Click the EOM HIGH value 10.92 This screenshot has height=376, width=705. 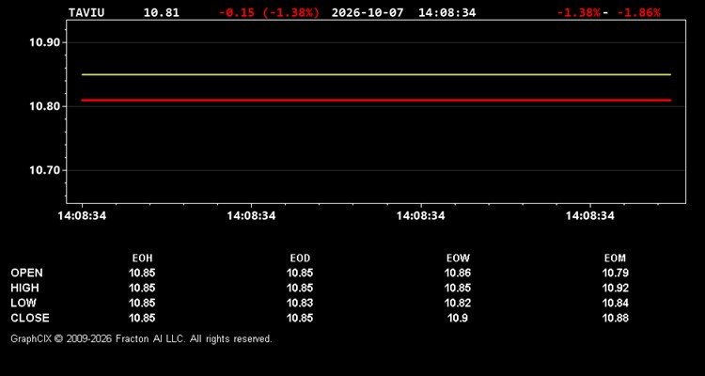[615, 288]
